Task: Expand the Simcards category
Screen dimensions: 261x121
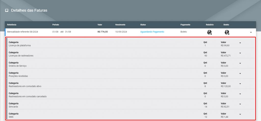Action: [240, 104]
